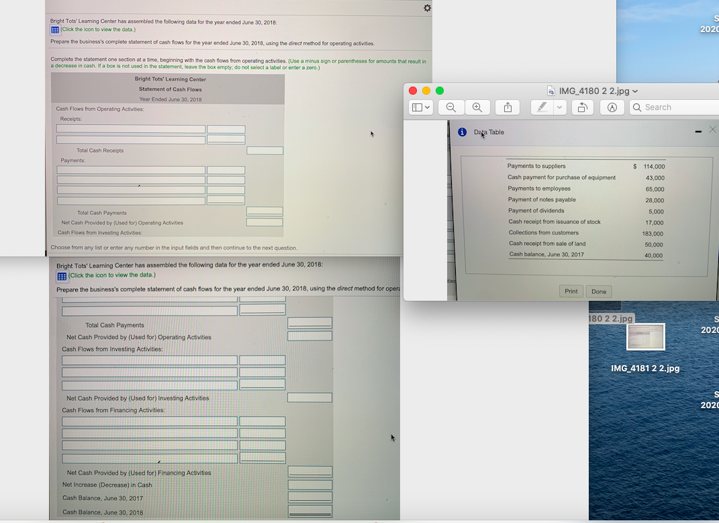This screenshot has height=523, width=719.
Task: Click '(Click the icon to view the data.)' in top photo
Action: pyautogui.click(x=98, y=30)
